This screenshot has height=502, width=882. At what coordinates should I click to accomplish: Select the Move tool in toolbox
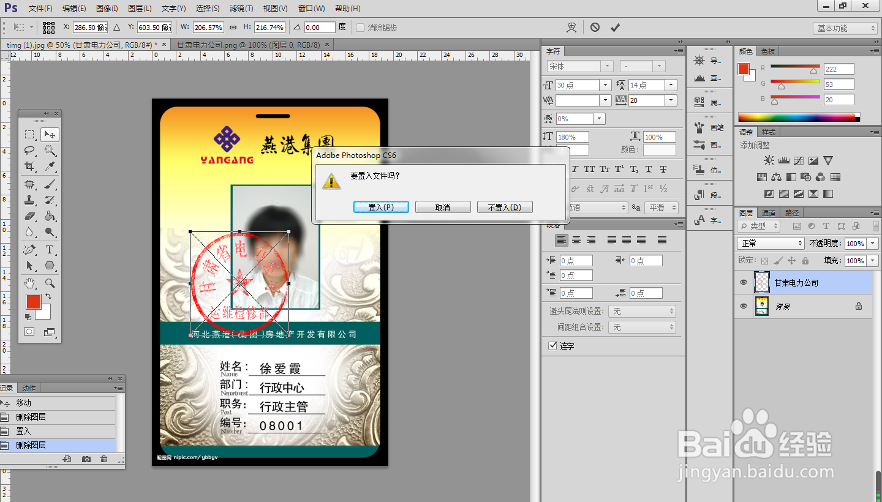pyautogui.click(x=50, y=135)
